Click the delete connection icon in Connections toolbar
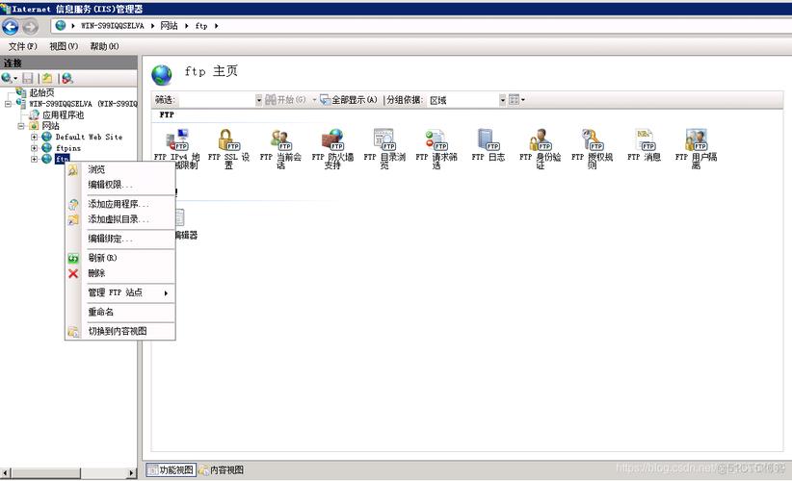 pos(66,78)
